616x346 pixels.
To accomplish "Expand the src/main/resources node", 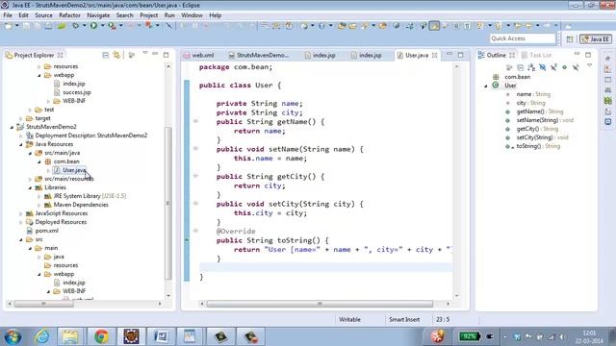I will coord(30,179).
